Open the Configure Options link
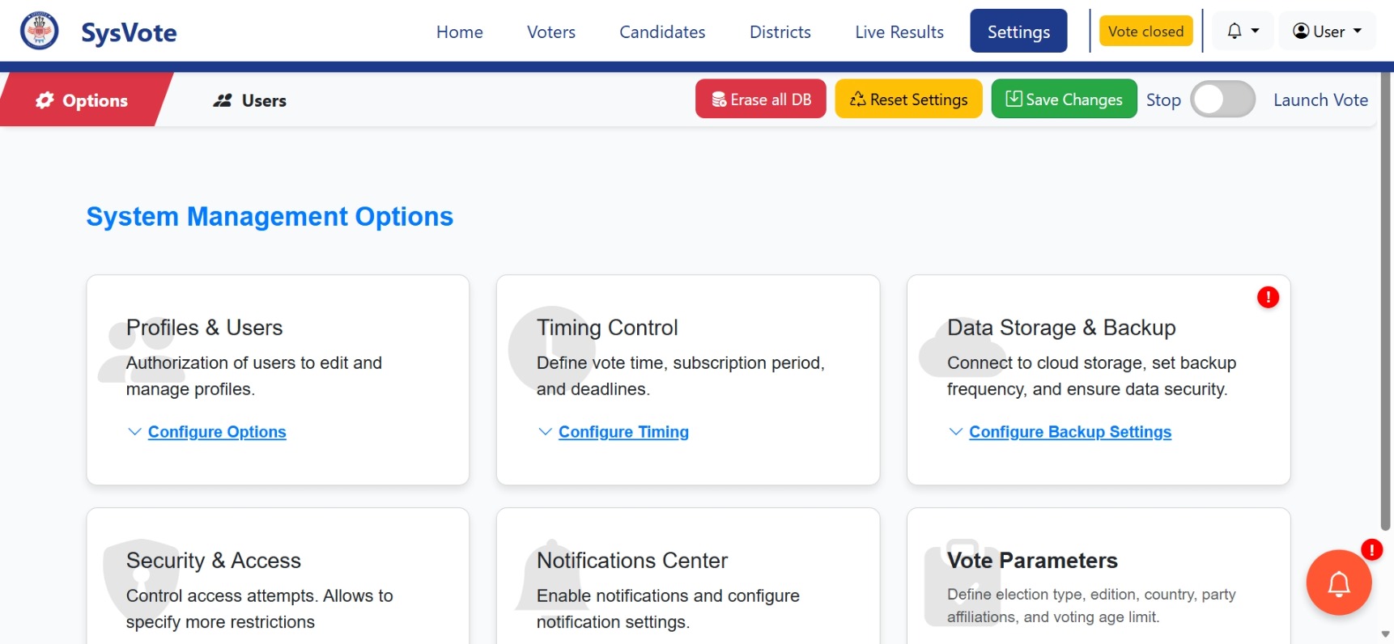Image resolution: width=1394 pixels, height=644 pixels. (217, 432)
